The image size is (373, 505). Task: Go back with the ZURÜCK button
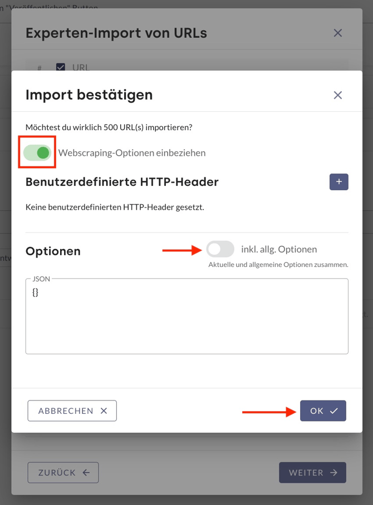coord(63,473)
